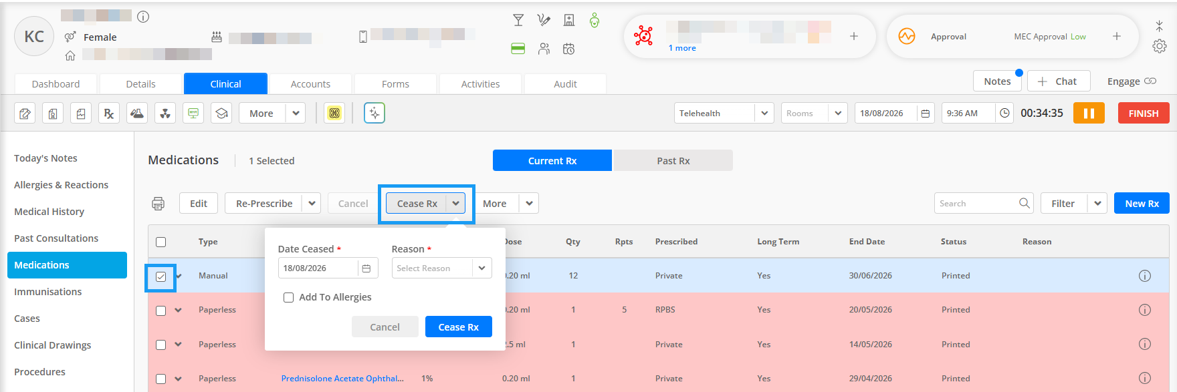
Task: Open the clock icon beside 9:36 AM
Action: click(x=1004, y=114)
